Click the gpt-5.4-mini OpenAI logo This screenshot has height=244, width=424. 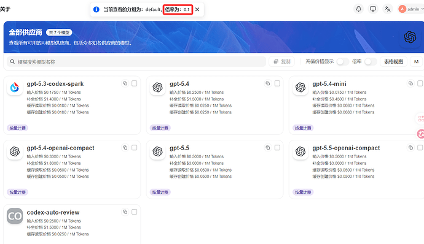(300, 87)
